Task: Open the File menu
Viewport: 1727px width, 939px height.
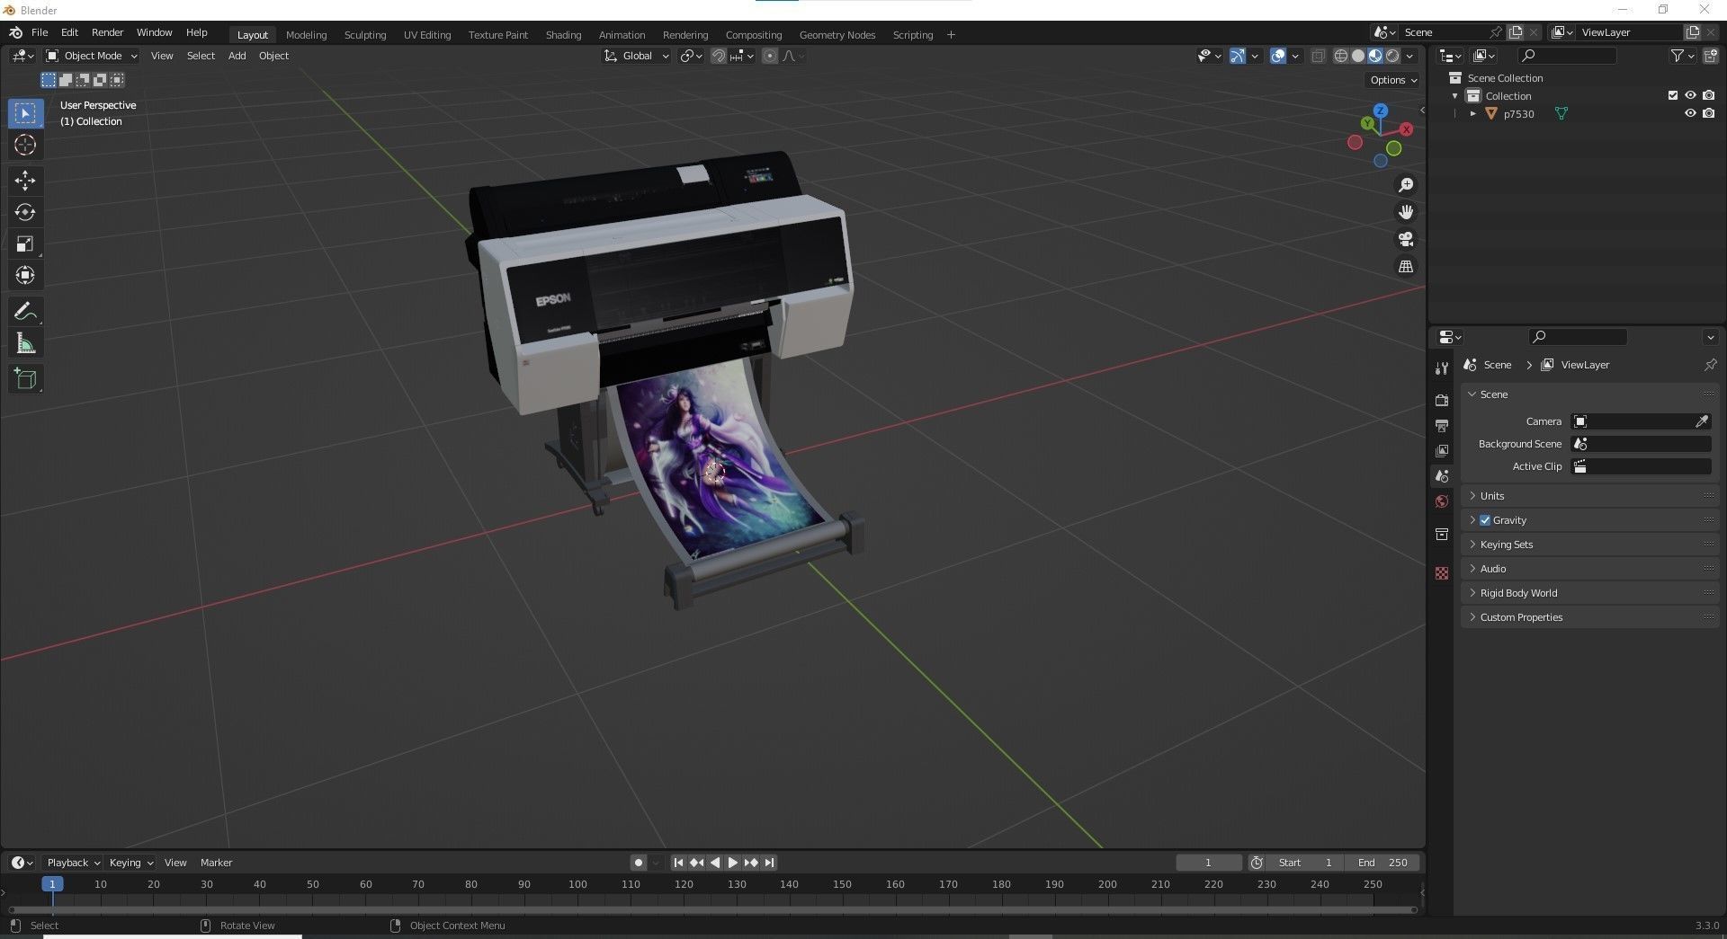Action: click(40, 32)
